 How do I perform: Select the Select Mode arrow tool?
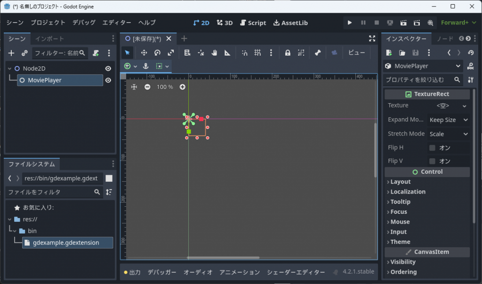127,53
